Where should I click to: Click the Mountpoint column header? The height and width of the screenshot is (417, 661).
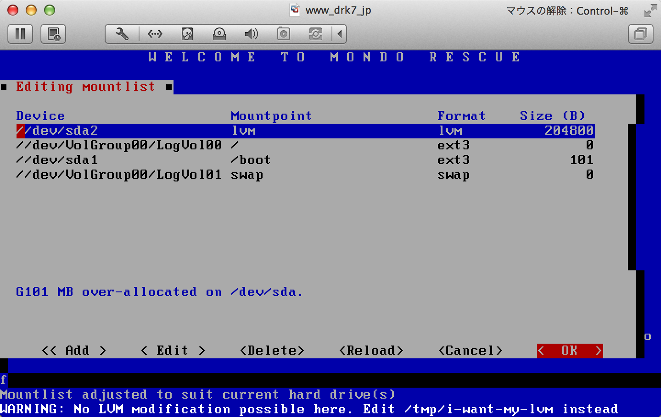271,115
